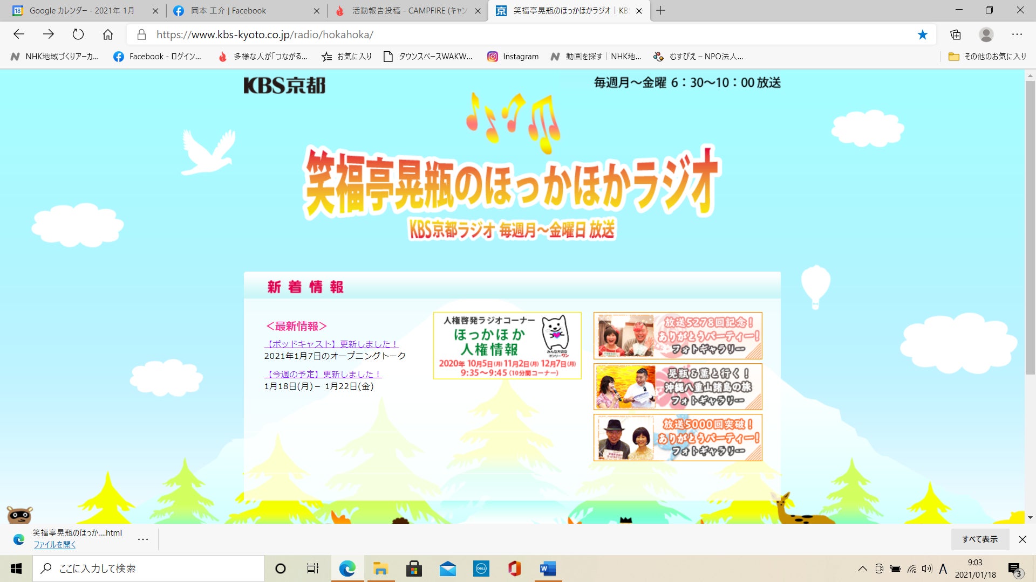Screen dimensions: 1036x582
Task: Open File Explorer from the taskbar
Action: (x=380, y=569)
